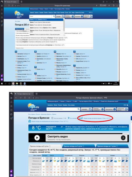Open Language selector in the bottom window
The width and height of the screenshot is (132, 177).
pyautogui.click(x=87, y=109)
